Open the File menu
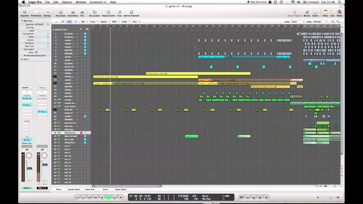Screen dimensions: 363x204 coord(47,2)
